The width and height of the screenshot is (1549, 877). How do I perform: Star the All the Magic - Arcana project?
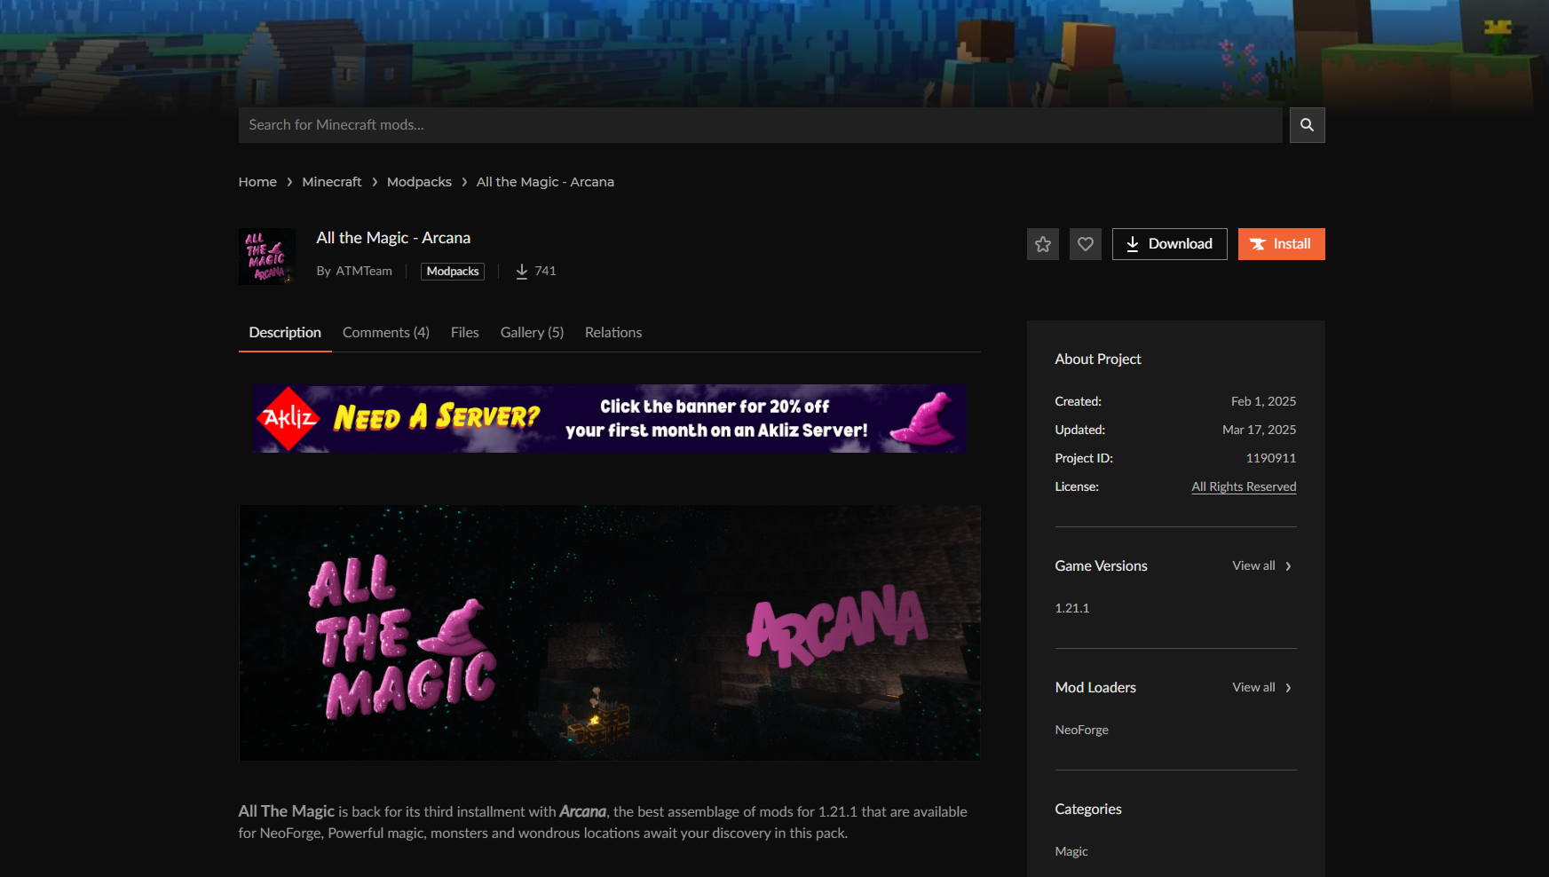coord(1042,243)
